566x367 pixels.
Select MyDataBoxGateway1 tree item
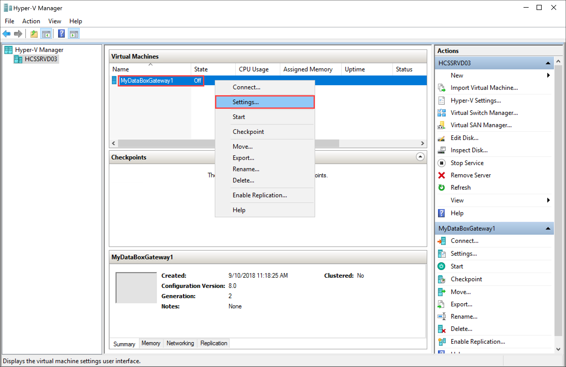[x=146, y=81]
